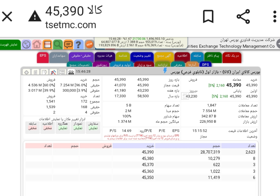This screenshot has width=280, height=196.
Task: Open the اطلاعیه tab
Action: tap(182, 57)
